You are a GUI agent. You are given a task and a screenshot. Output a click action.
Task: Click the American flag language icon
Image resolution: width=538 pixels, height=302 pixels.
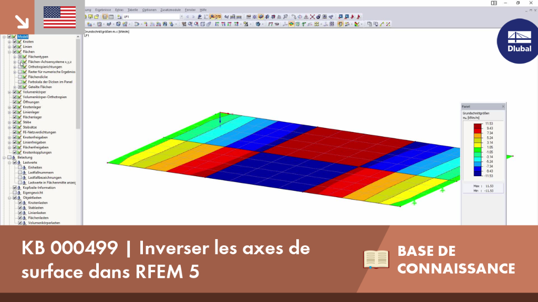click(60, 17)
